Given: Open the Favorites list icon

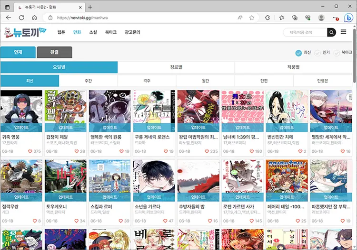Looking at the screenshot, I should pos(282,18).
